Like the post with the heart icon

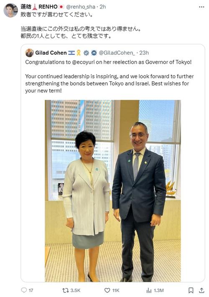(107, 290)
